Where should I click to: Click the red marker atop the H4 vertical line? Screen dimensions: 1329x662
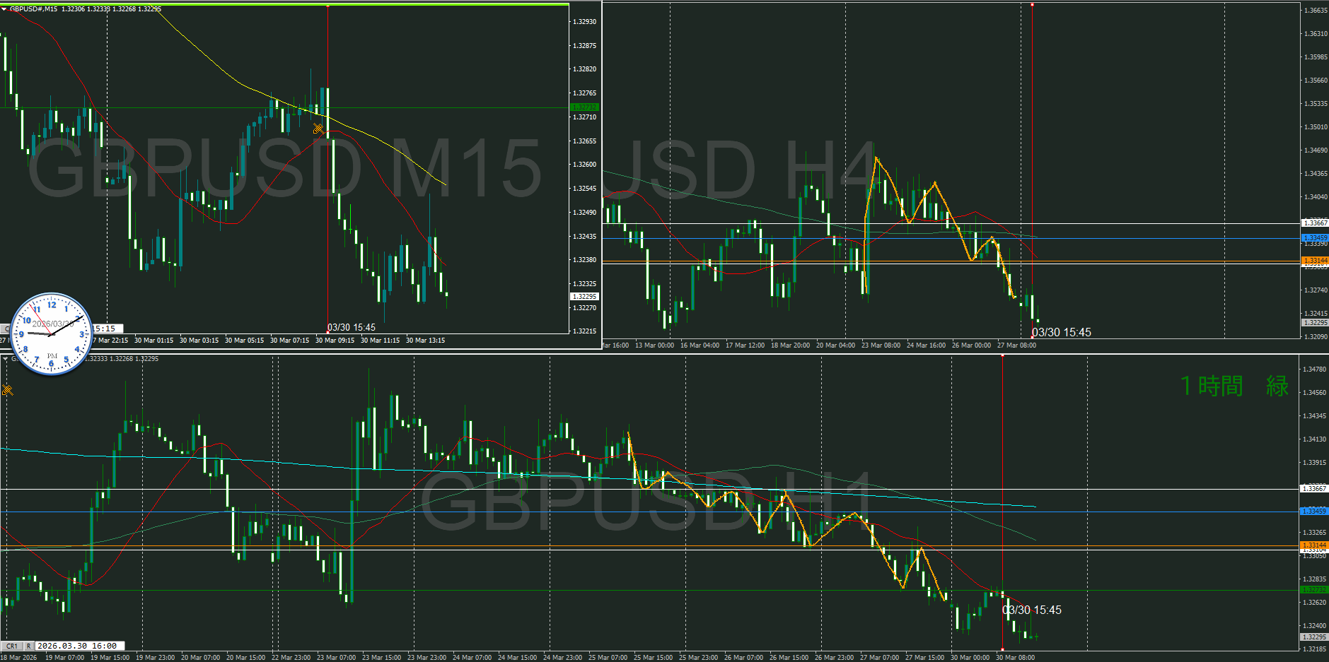point(1032,5)
